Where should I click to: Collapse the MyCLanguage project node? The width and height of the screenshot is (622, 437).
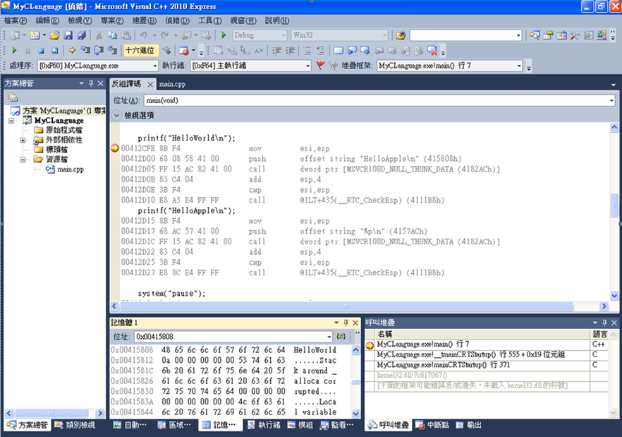pos(11,121)
